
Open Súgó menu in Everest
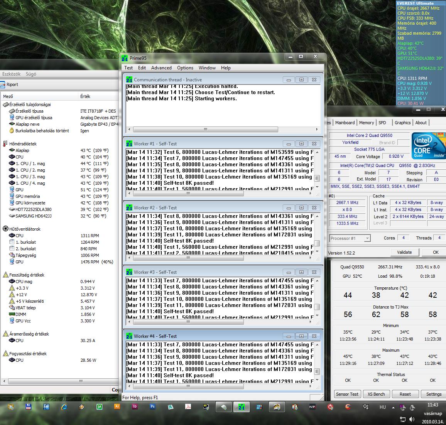(x=31, y=74)
